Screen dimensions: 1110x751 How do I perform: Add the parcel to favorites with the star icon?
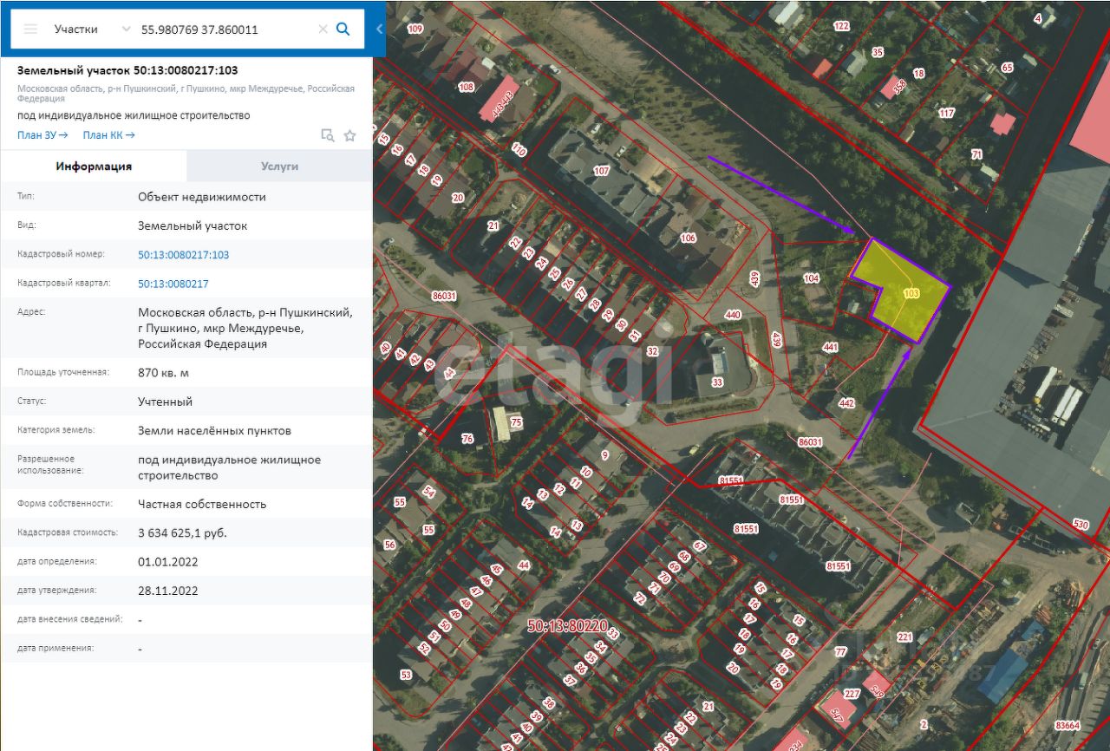(350, 135)
